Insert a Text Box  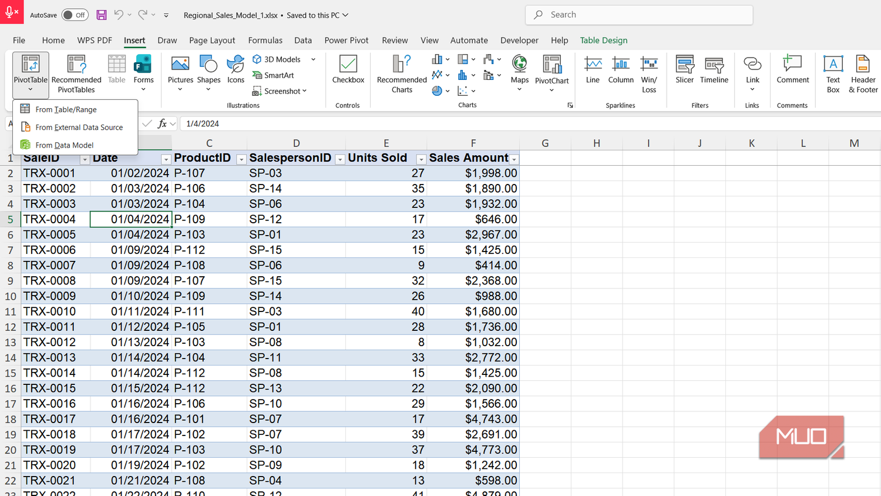(833, 74)
